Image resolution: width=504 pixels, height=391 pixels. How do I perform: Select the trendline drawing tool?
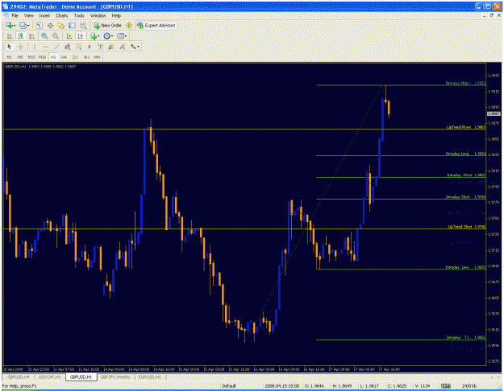(56, 47)
